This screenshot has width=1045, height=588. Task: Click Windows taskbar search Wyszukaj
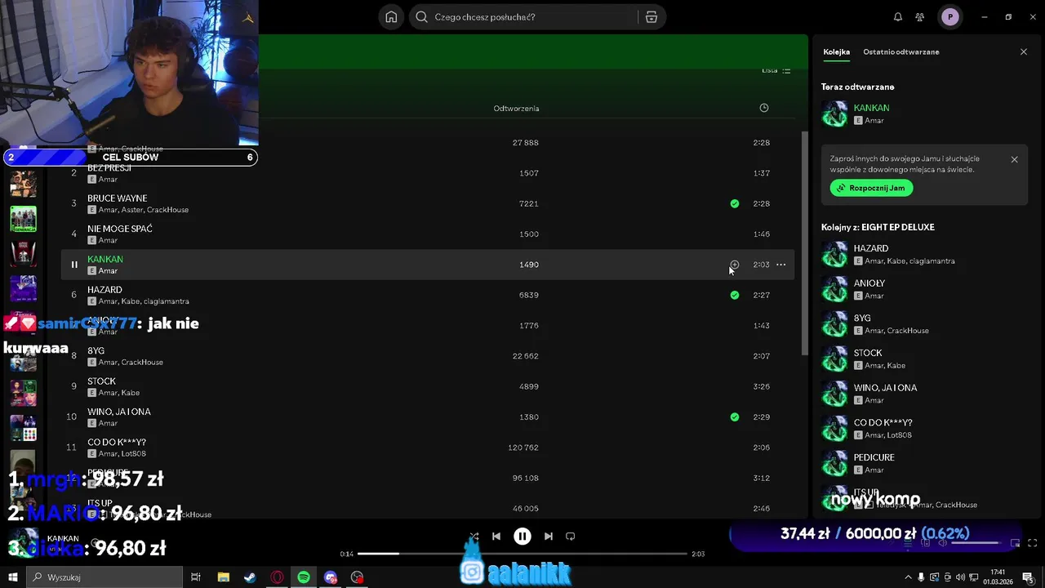click(x=104, y=577)
